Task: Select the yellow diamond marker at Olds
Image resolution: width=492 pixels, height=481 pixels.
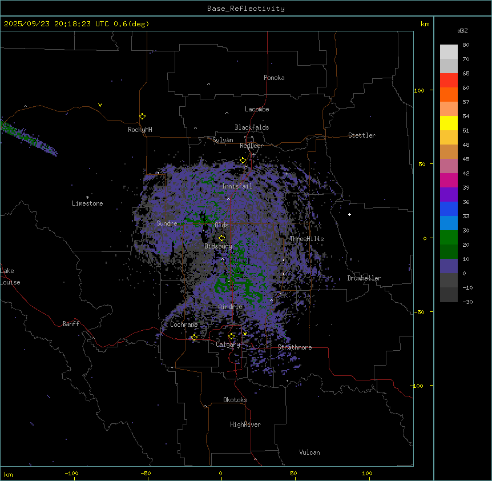Action: click(222, 238)
